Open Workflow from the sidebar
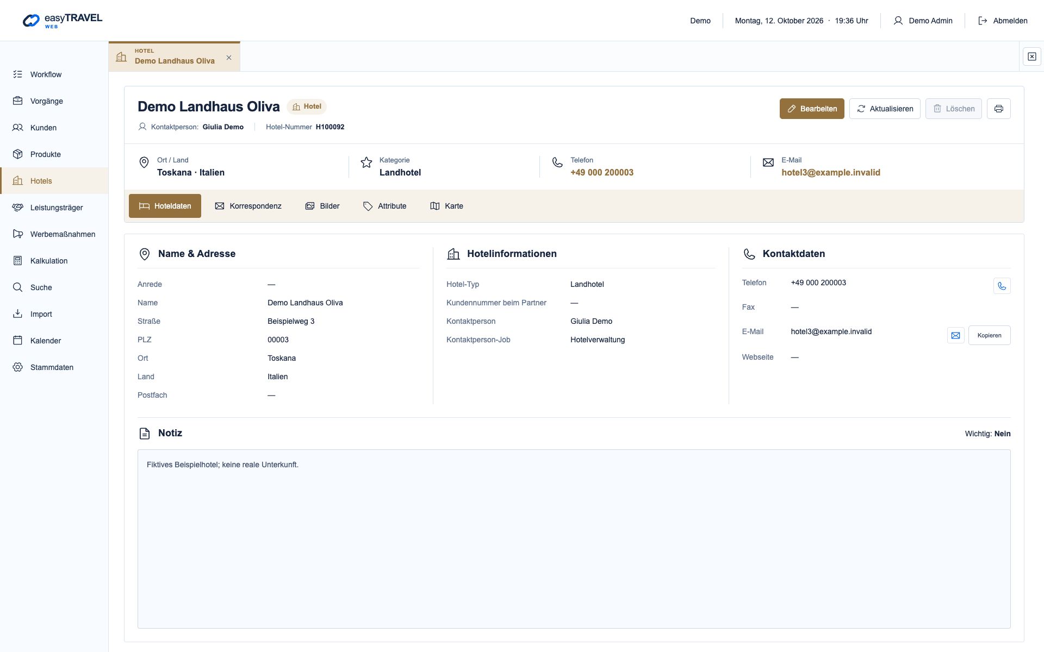 [x=54, y=74]
